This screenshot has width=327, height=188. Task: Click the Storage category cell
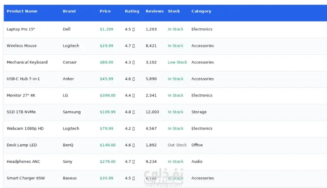pyautogui.click(x=199, y=112)
